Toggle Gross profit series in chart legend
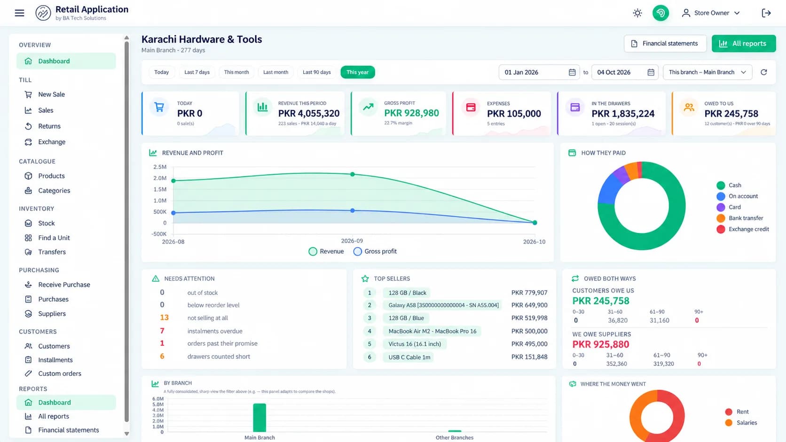 pyautogui.click(x=375, y=251)
